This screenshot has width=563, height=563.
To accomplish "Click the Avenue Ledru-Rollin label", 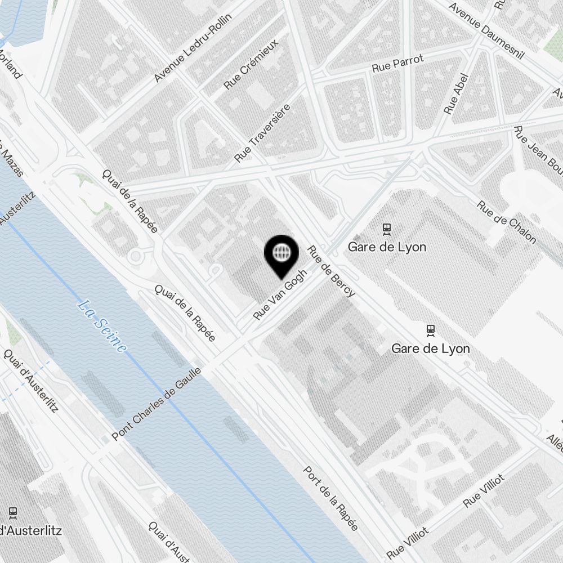I will click(193, 48).
